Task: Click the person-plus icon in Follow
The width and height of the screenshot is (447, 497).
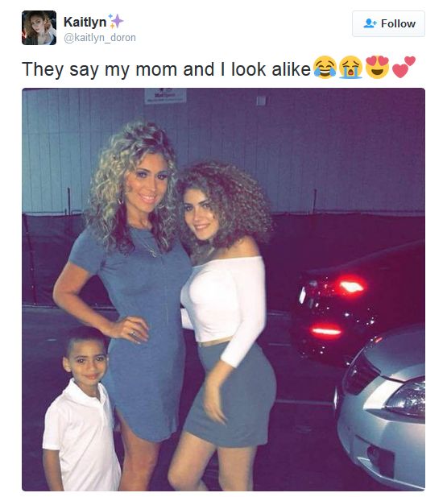Action: click(x=370, y=23)
